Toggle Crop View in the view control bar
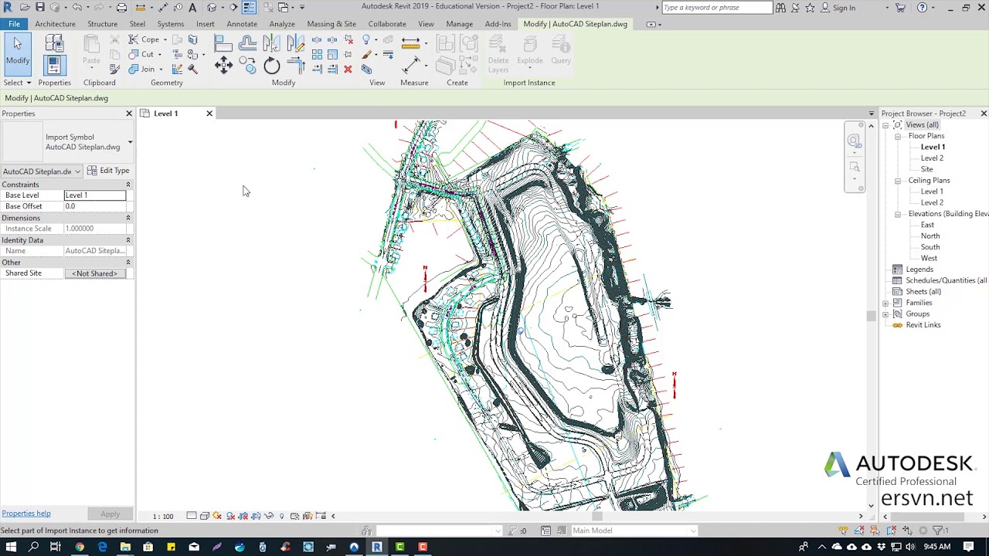The image size is (989, 556). coord(243,516)
